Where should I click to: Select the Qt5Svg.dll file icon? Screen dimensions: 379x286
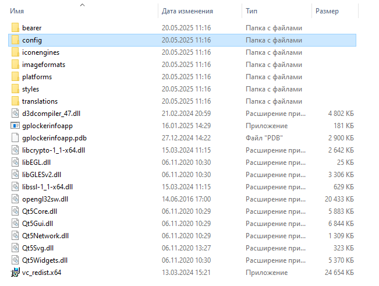pyautogui.click(x=15, y=248)
